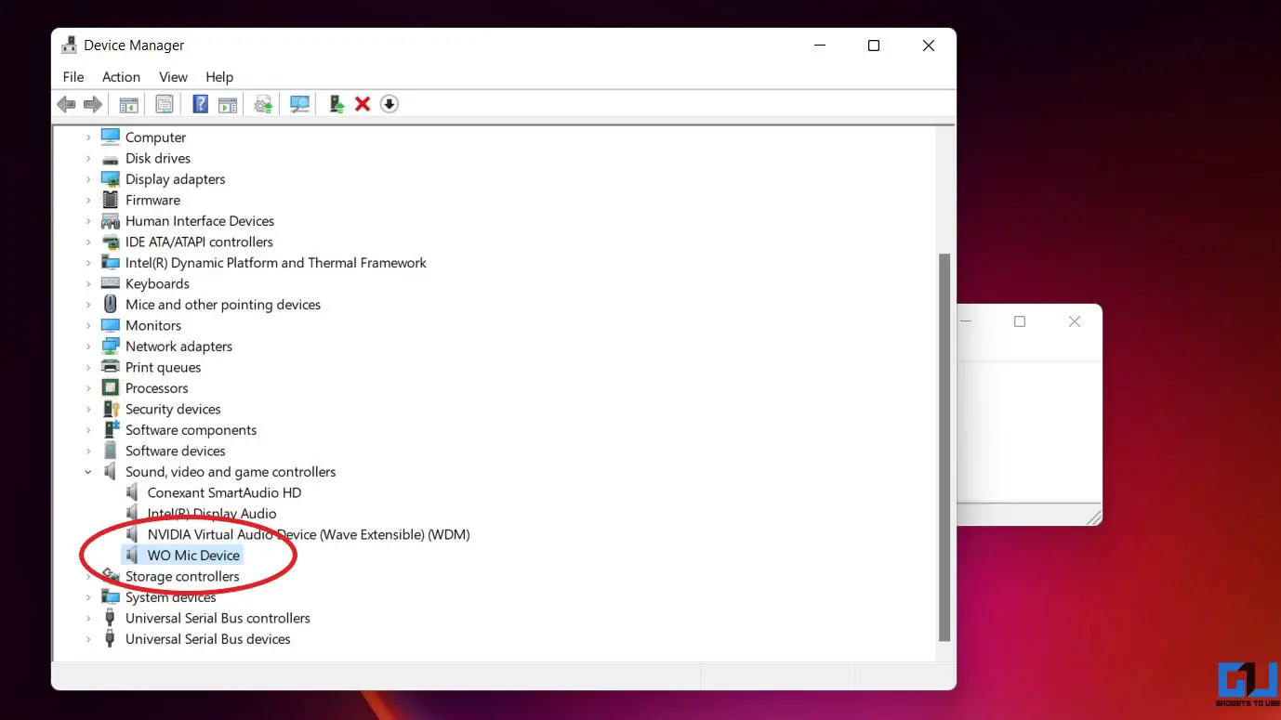Click the gear with green arrow update icon

pos(264,104)
